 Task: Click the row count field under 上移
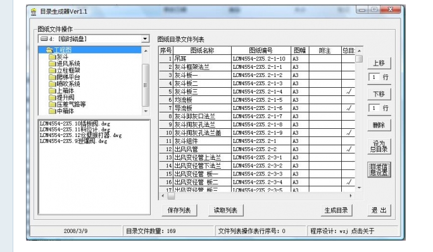coord(374,77)
